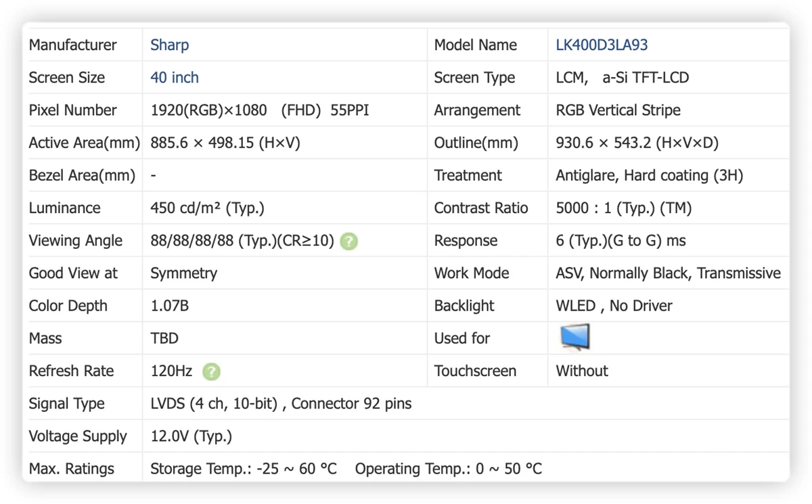Select the Screen Size label cell
Viewport: 812px width, 504px height.
tap(67, 78)
